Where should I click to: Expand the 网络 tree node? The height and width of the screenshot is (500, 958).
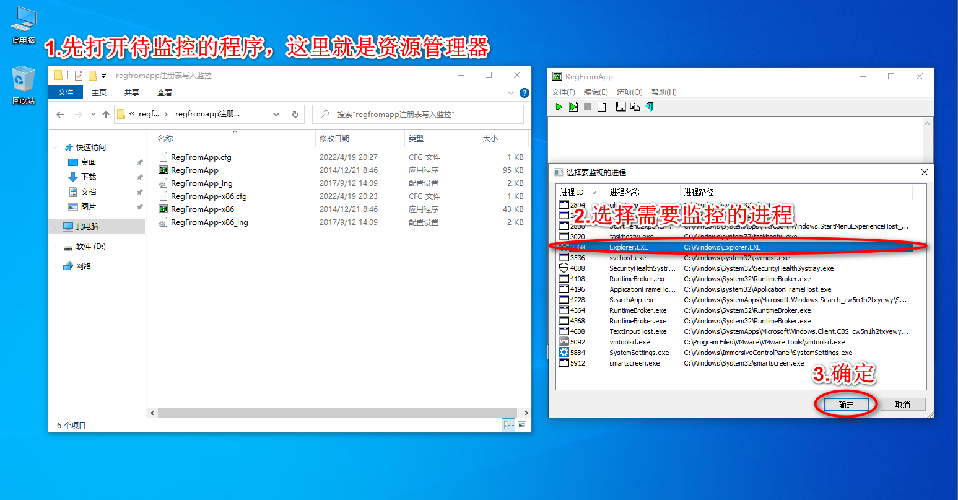[x=56, y=266]
